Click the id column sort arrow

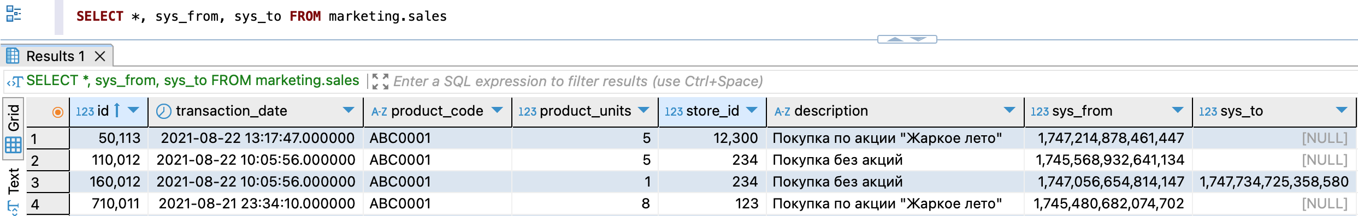click(x=117, y=110)
